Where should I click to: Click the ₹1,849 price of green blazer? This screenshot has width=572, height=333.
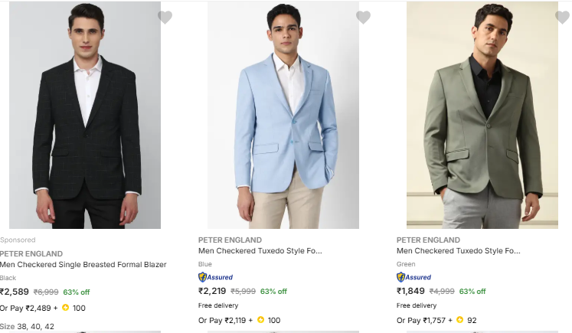click(x=410, y=291)
